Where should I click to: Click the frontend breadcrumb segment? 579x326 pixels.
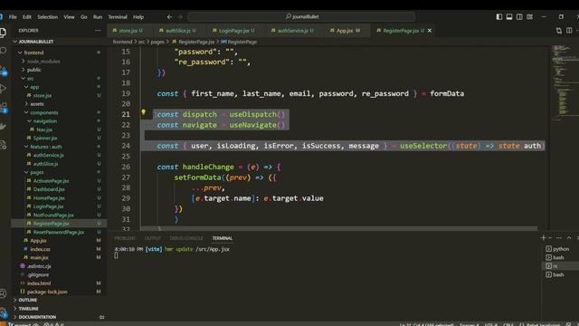click(122, 43)
